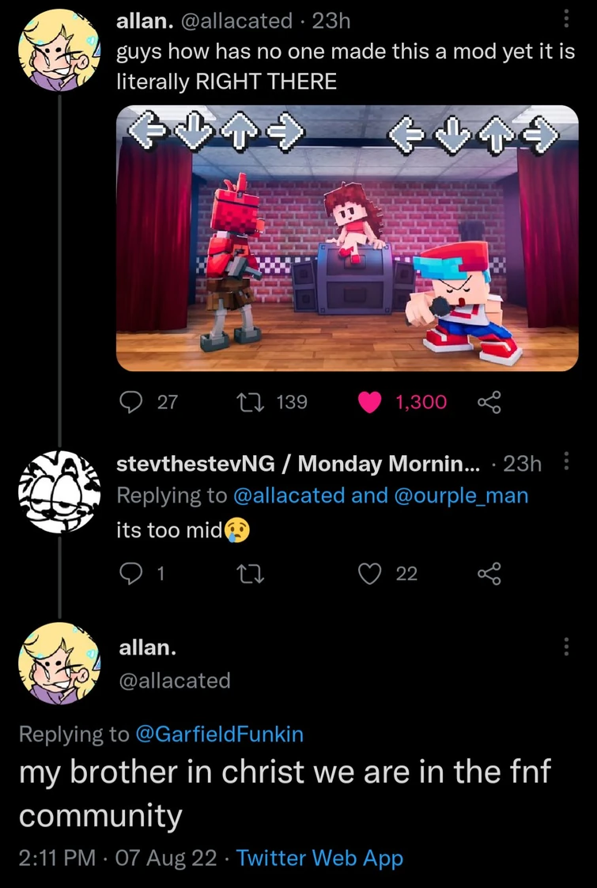Viewport: 597px width, 888px height.
Task: Click the Twitter Web App source link
Action: pos(319,858)
